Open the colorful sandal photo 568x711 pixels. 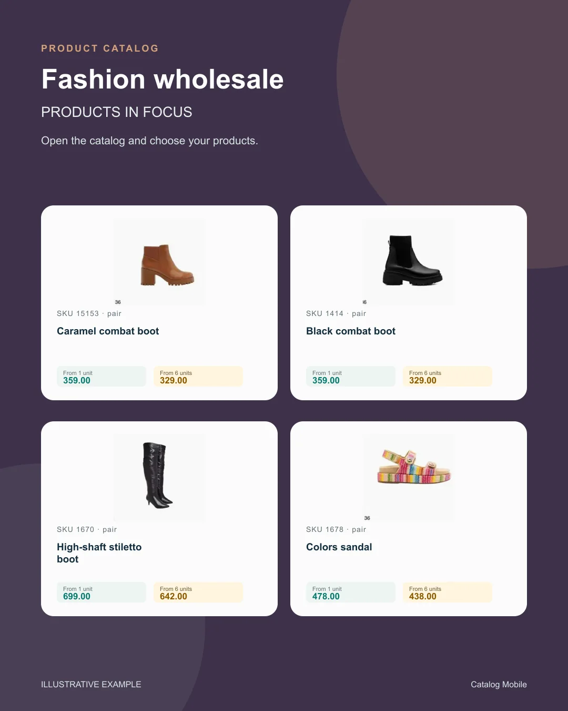point(409,478)
